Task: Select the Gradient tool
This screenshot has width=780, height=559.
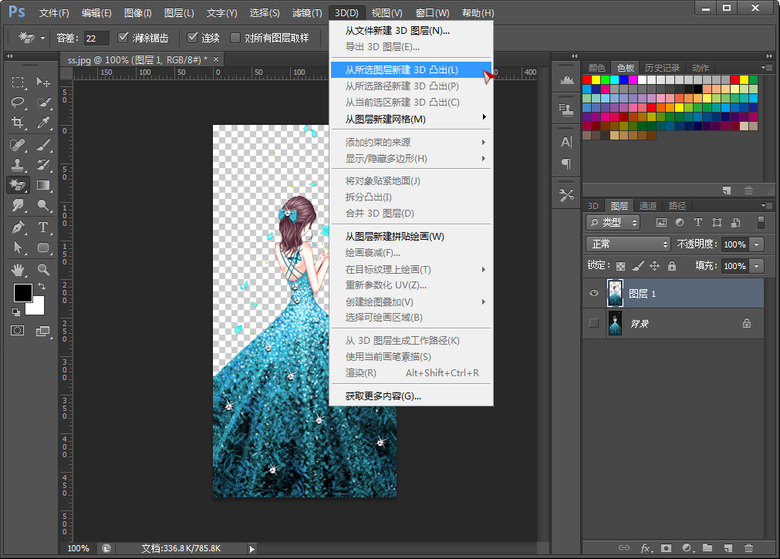Action: [44, 185]
